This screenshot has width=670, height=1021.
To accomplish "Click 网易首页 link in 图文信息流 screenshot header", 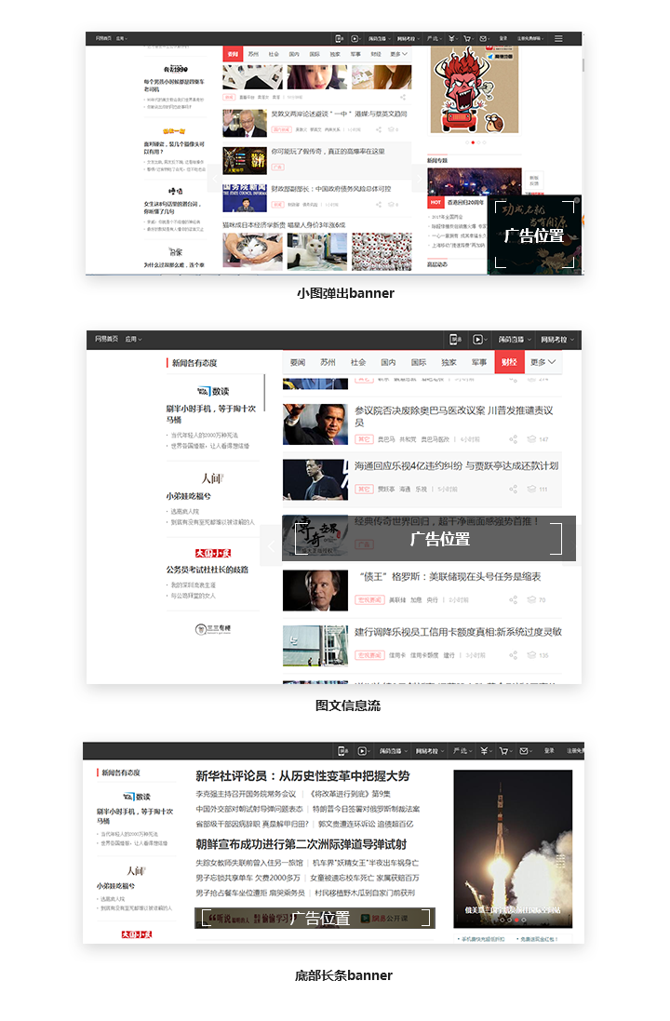I will (x=107, y=340).
